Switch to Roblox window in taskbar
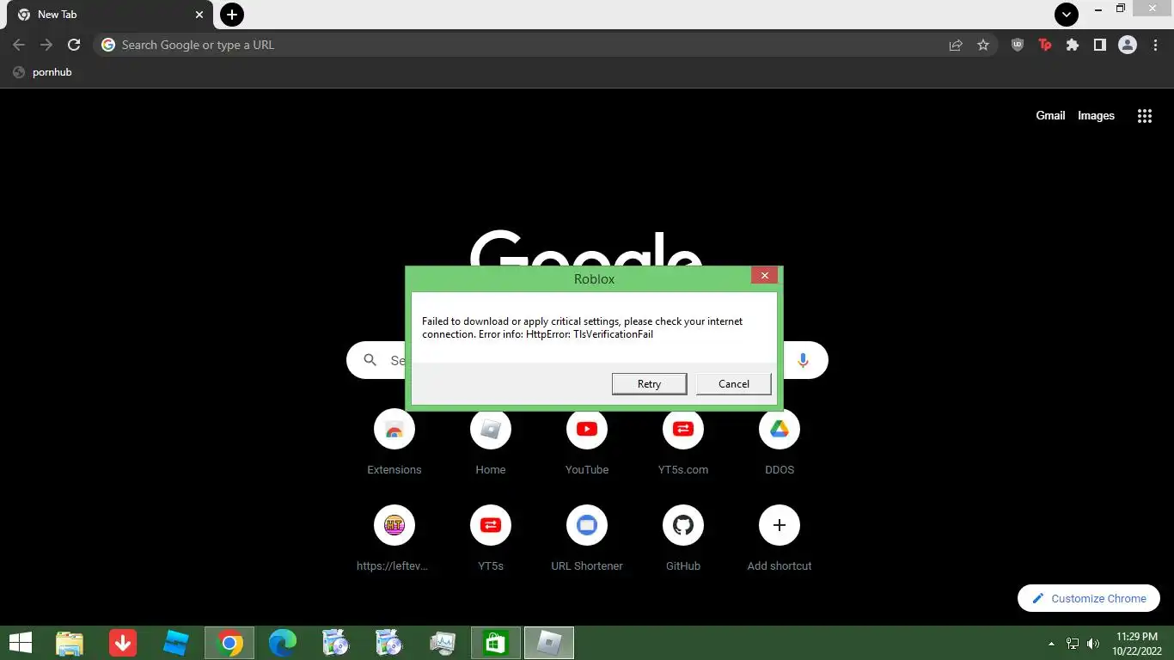Screen dimensions: 1174x660 [x=549, y=643]
